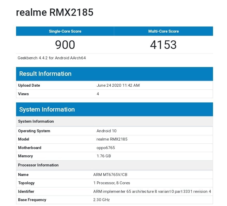The width and height of the screenshot is (227, 206).
Task: Select the Views count value 4
Action: click(98, 94)
